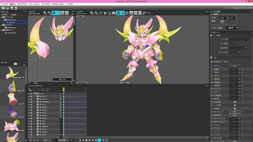The image size is (253, 142).
Task: Click the layout width field showing 700
Action: coord(223,18)
